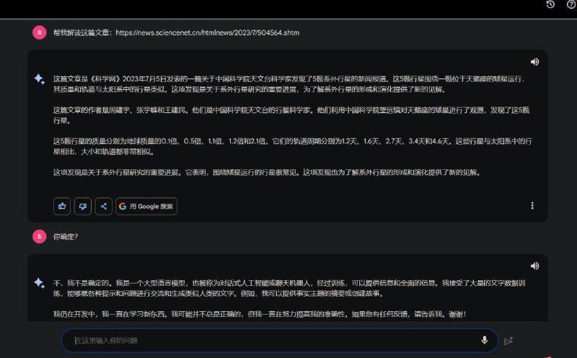Click the user avatar beside the first prompt

[39, 32]
